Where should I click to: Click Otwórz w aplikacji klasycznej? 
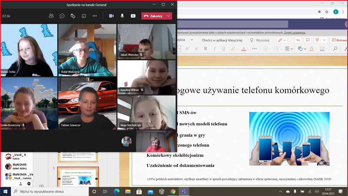[221, 40]
